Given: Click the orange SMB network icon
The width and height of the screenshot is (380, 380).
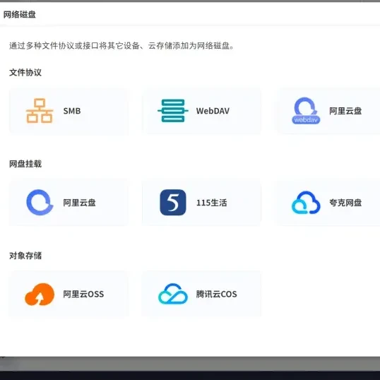Looking at the screenshot, I should pos(40,111).
